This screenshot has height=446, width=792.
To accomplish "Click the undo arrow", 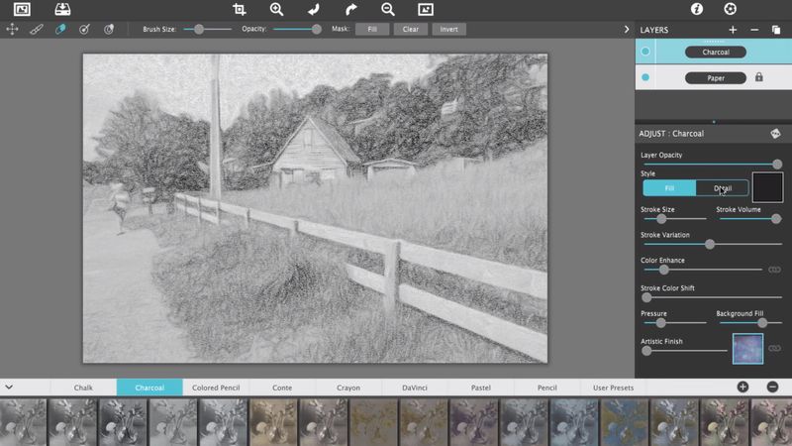I will pyautogui.click(x=314, y=9).
